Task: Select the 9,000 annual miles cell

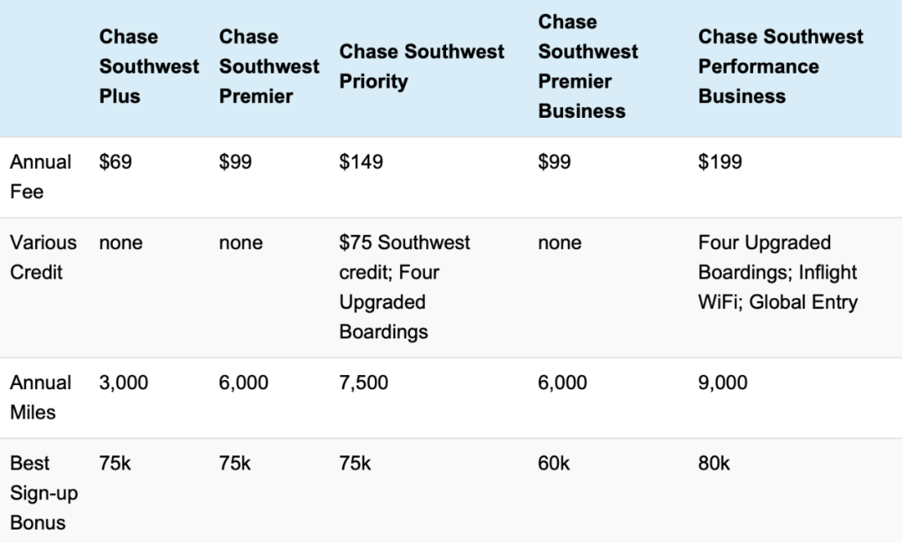Action: [723, 383]
